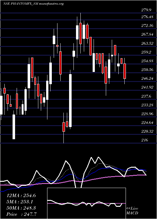Click the 5MA : 253.1 readout

pyautogui.click(x=20, y=202)
